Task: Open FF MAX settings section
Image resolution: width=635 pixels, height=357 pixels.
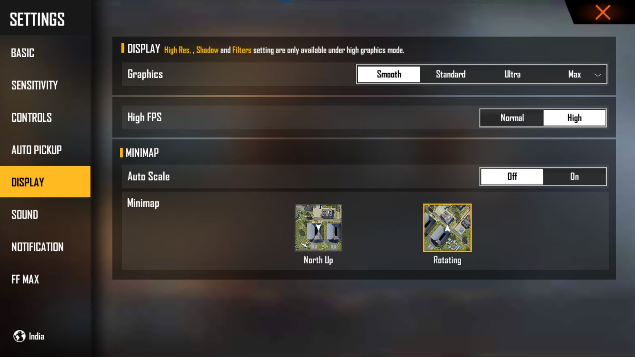Action: click(25, 279)
